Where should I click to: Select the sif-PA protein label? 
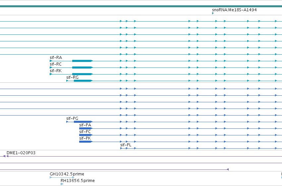pos(85,125)
